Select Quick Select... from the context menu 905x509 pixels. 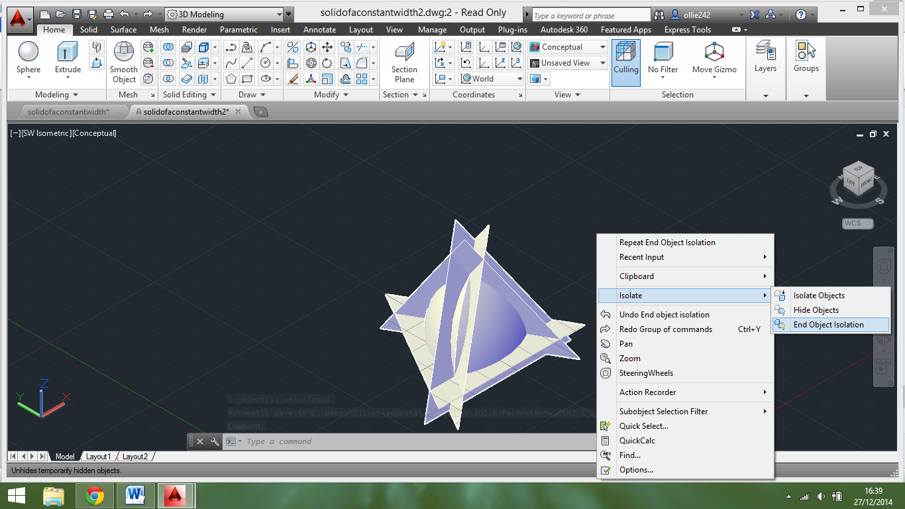click(x=686, y=426)
